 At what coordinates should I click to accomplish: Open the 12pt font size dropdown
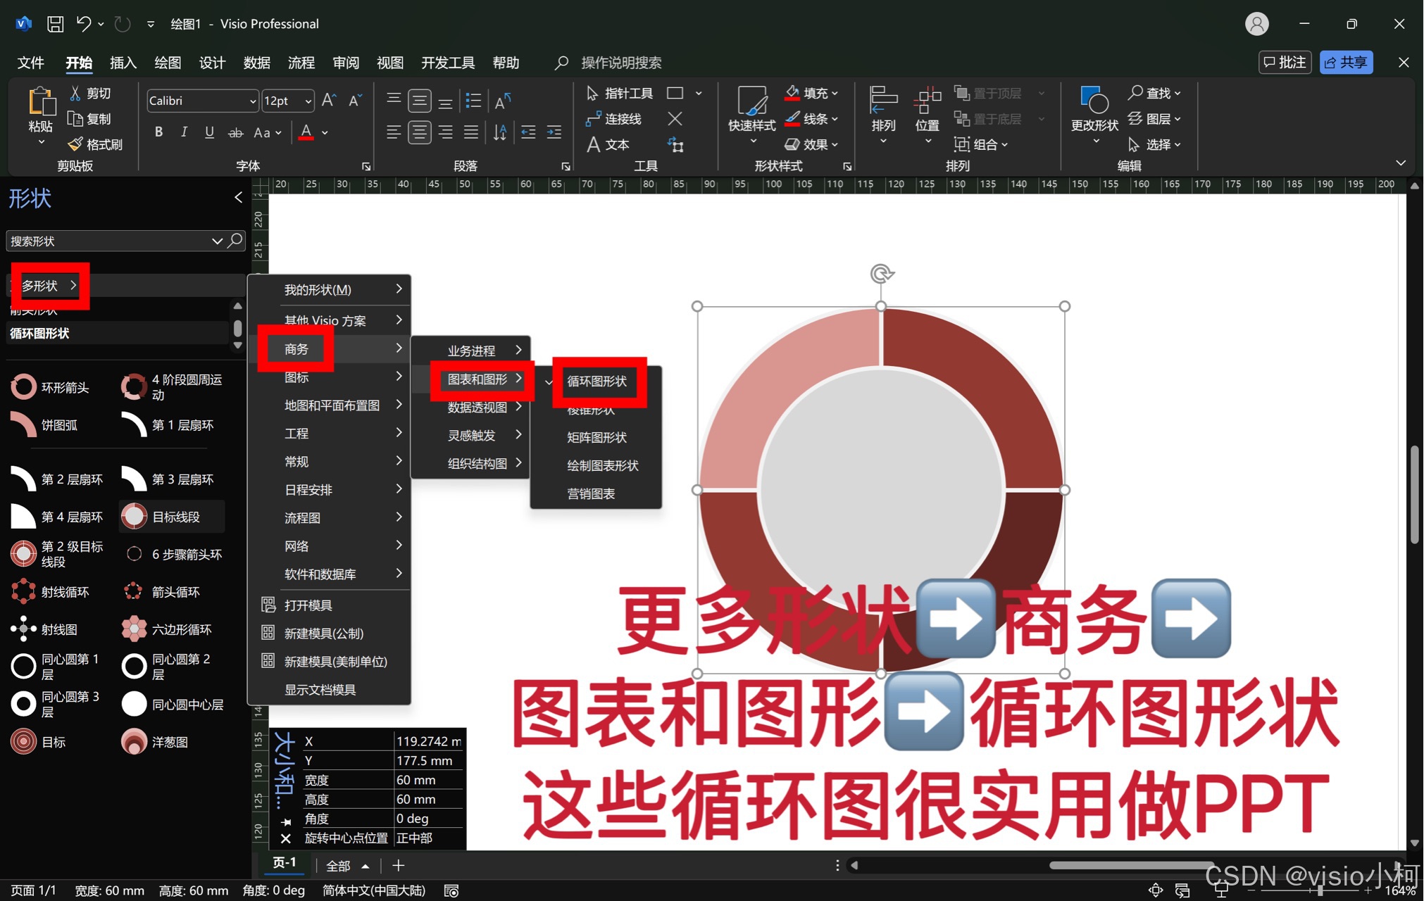[308, 101]
